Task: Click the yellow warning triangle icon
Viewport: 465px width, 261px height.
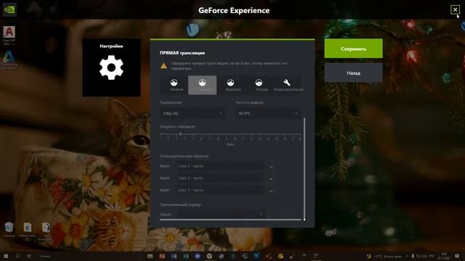Action: click(163, 66)
